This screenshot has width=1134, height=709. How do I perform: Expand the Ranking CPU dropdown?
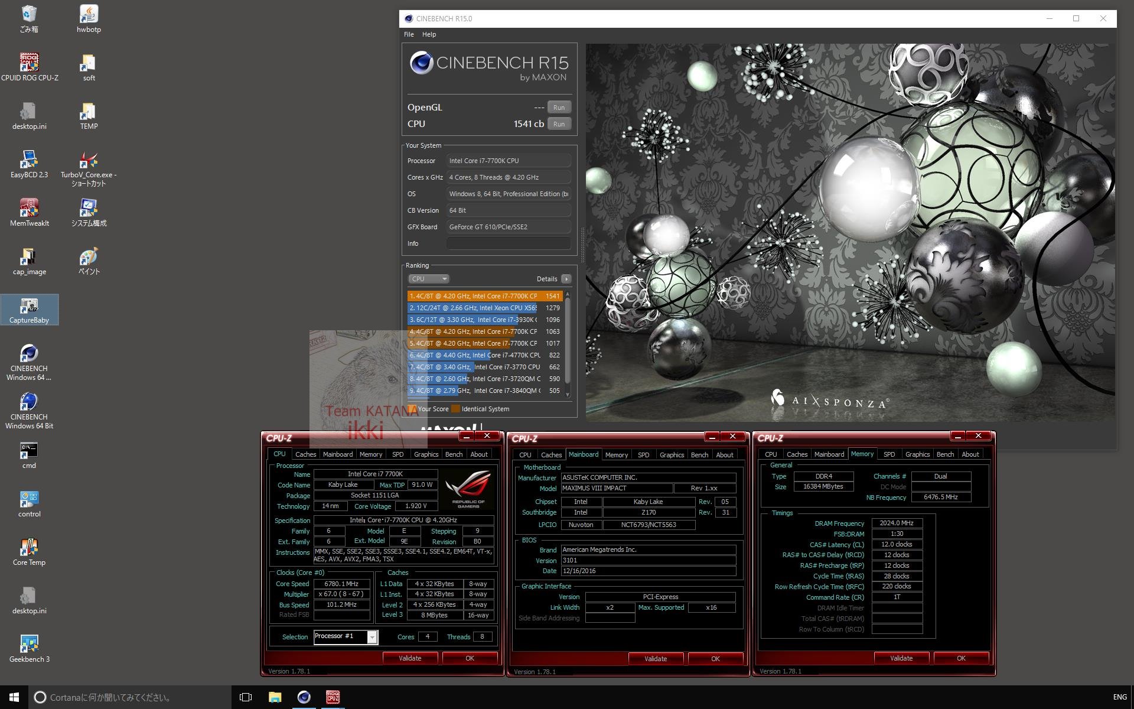click(428, 279)
